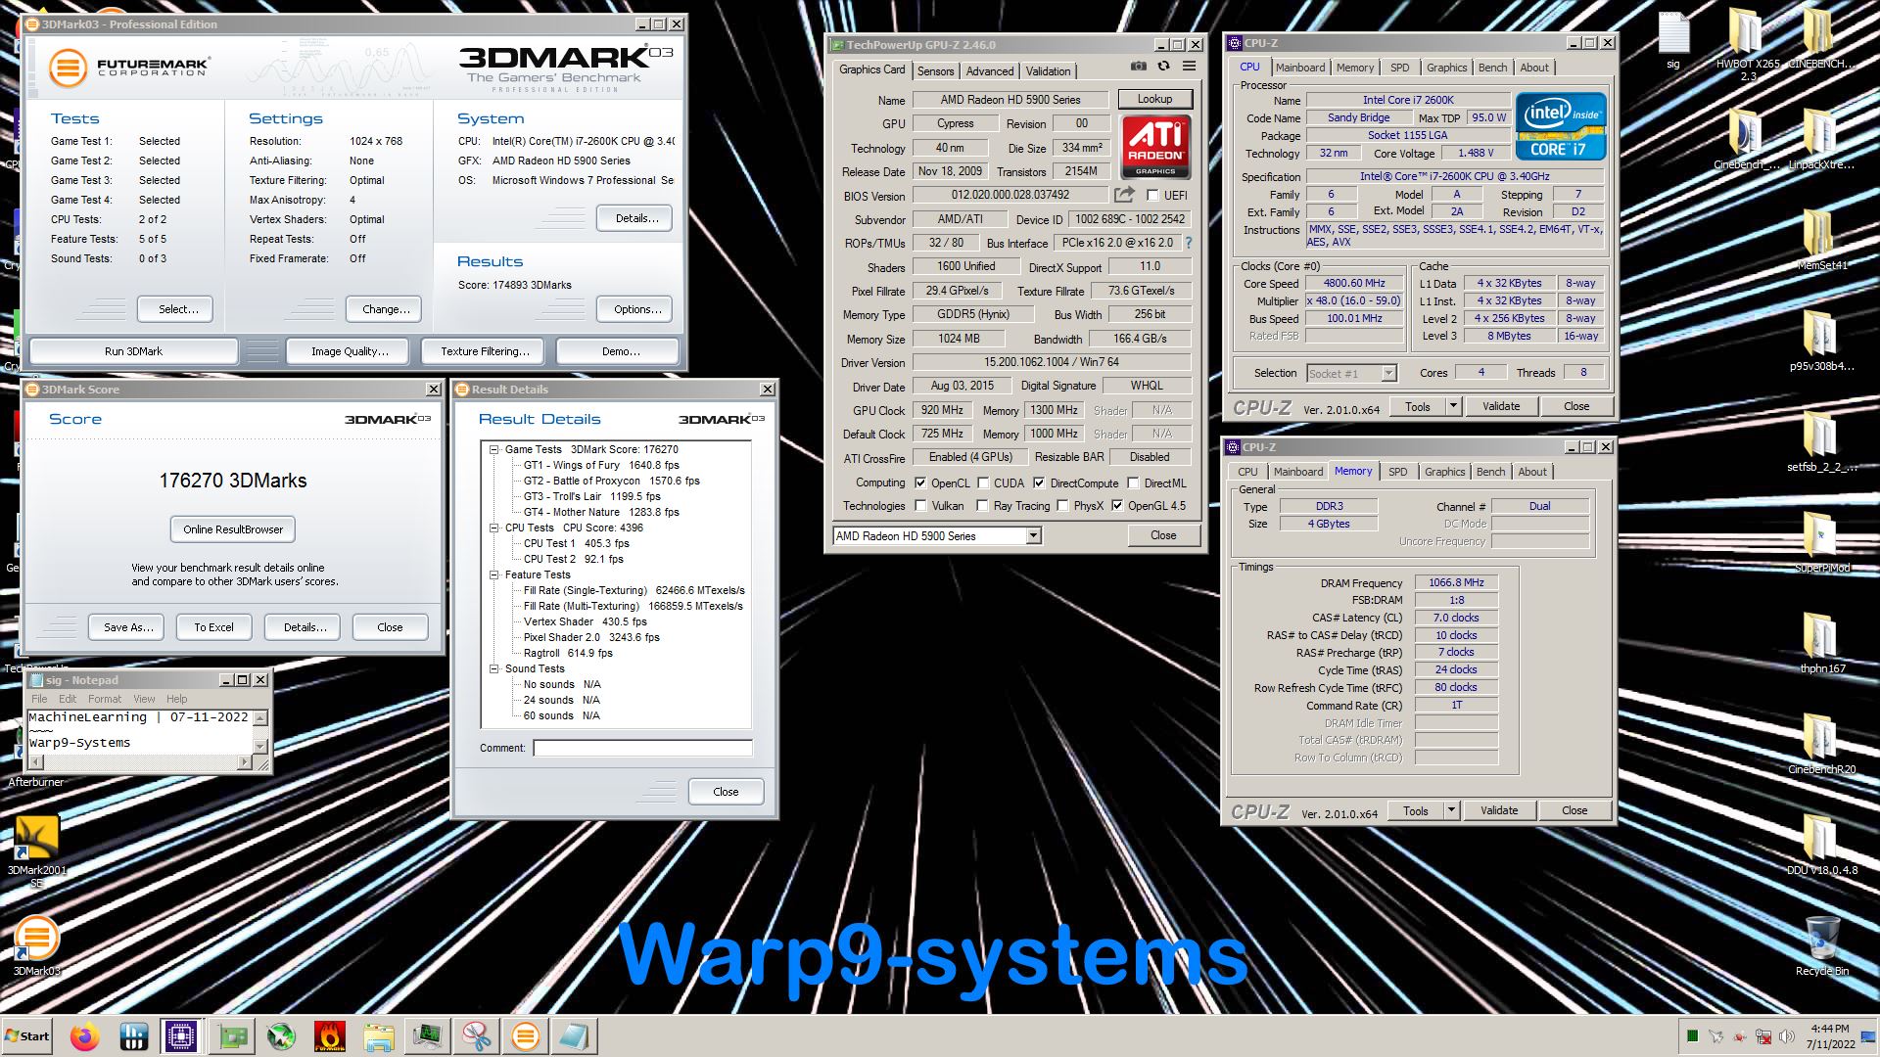Click the PCIe bus interface help question mark
Viewport: 1880px width, 1057px height.
click(1189, 243)
